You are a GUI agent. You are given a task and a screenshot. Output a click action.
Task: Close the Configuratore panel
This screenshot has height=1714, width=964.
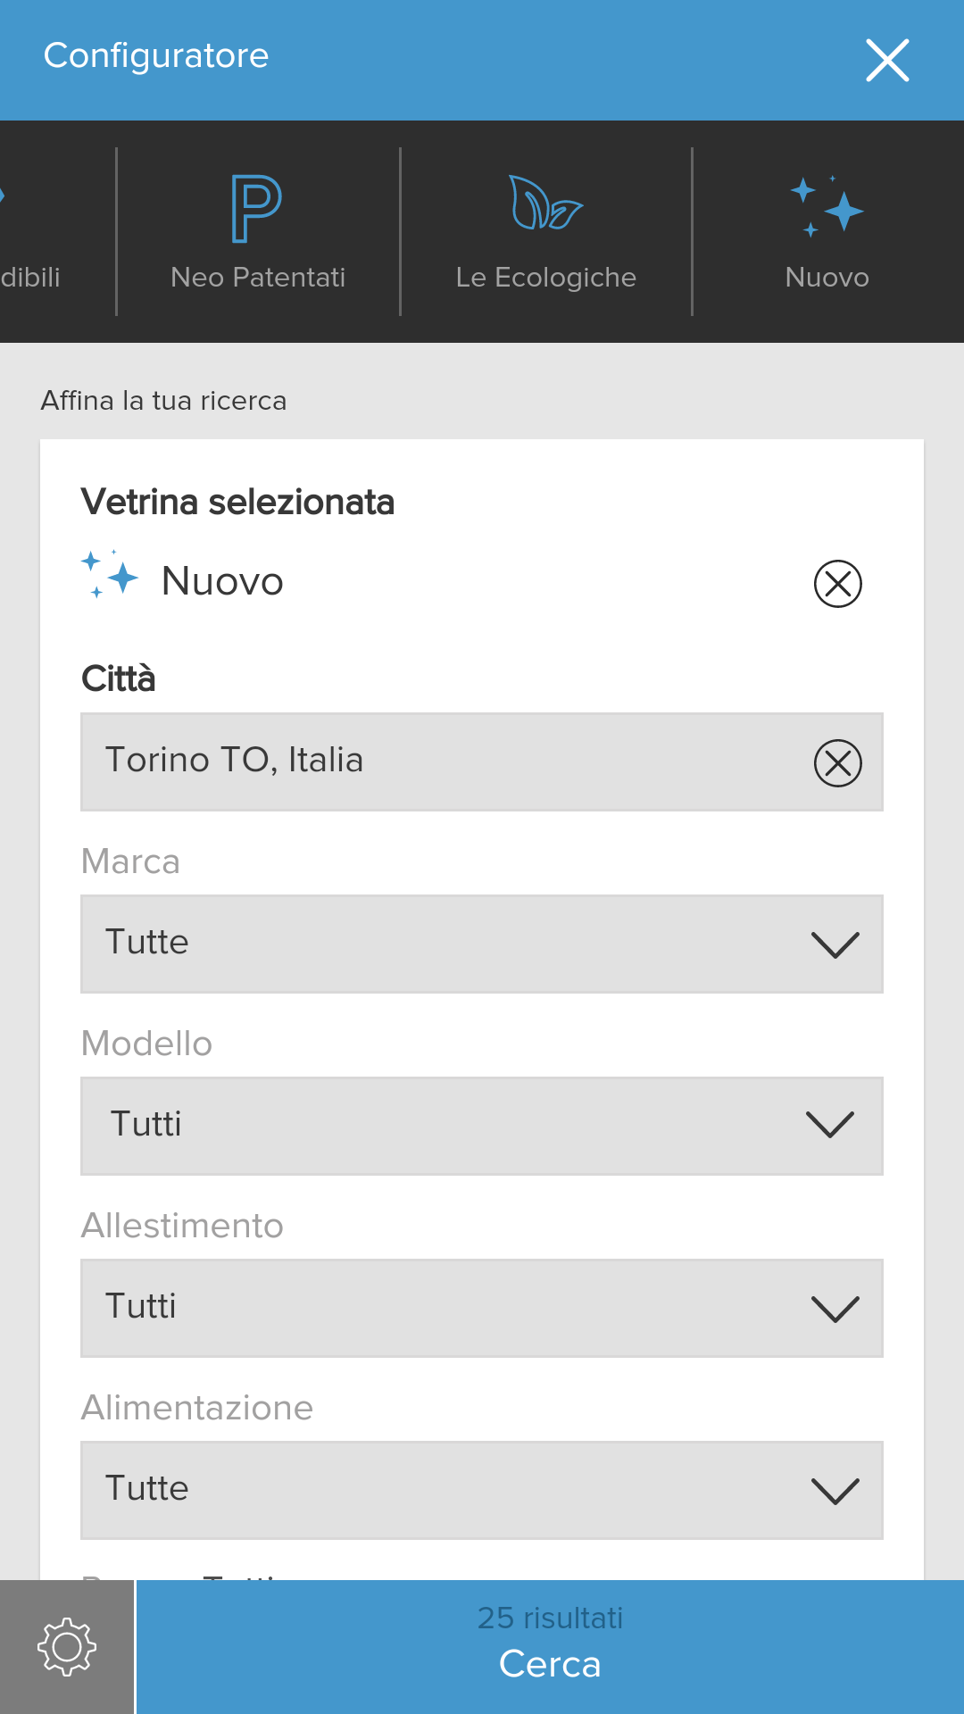[x=887, y=61]
